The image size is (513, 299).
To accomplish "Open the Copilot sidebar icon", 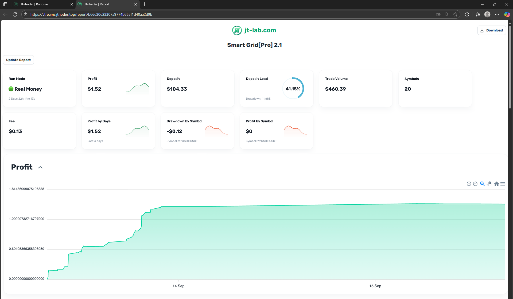I will [507, 14].
